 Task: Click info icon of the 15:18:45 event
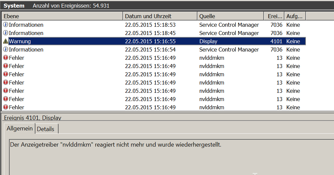tap(6, 33)
